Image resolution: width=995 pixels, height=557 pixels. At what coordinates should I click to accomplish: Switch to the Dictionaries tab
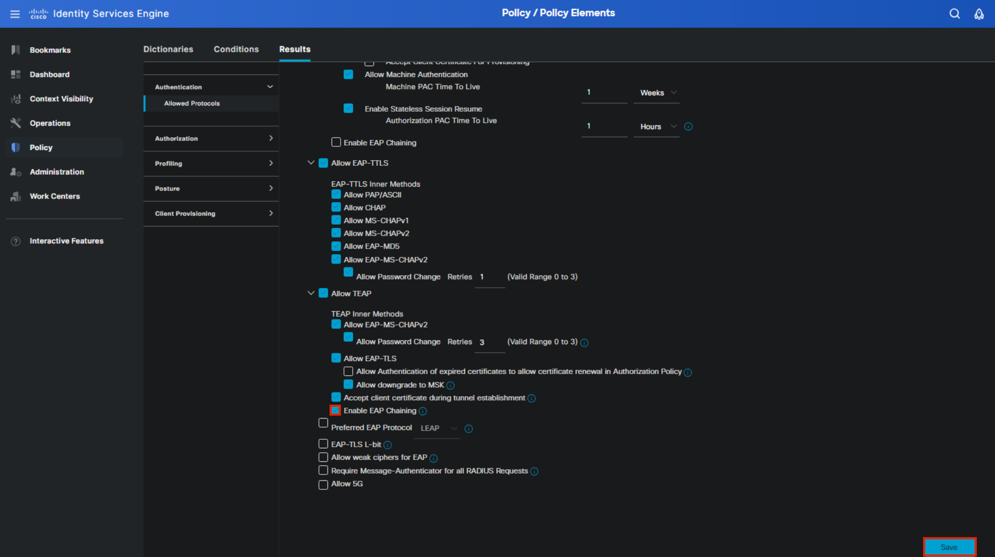coord(168,49)
